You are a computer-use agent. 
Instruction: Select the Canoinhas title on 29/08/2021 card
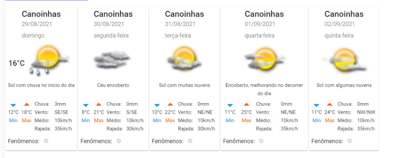[41, 14]
